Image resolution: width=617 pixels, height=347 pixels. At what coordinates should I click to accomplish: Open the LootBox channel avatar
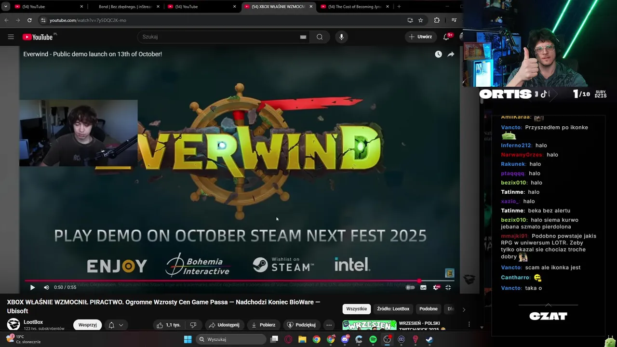click(x=13, y=324)
